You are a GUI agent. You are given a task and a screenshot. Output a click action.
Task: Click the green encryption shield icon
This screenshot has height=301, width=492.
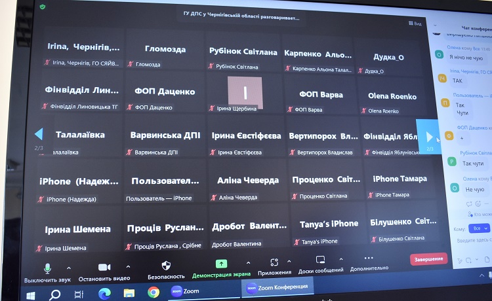click(43, 7)
